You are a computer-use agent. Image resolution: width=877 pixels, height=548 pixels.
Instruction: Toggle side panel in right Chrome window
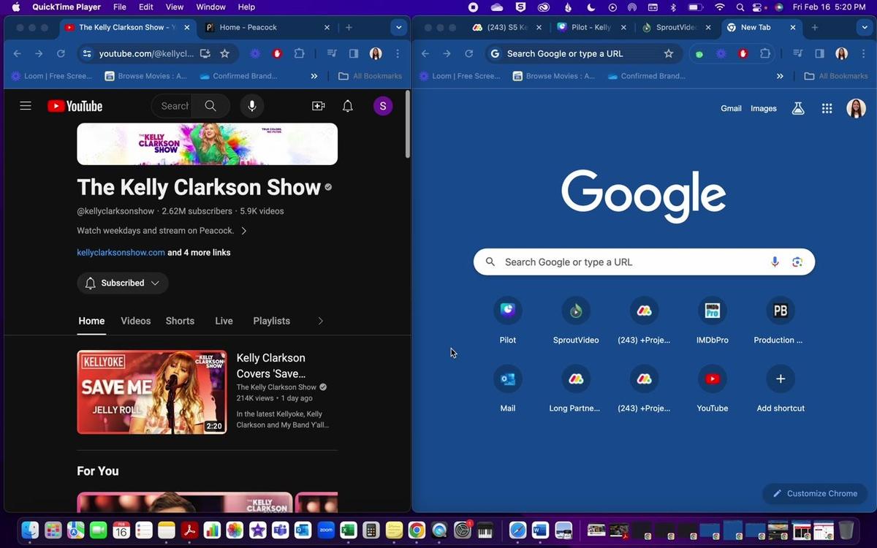click(x=820, y=53)
